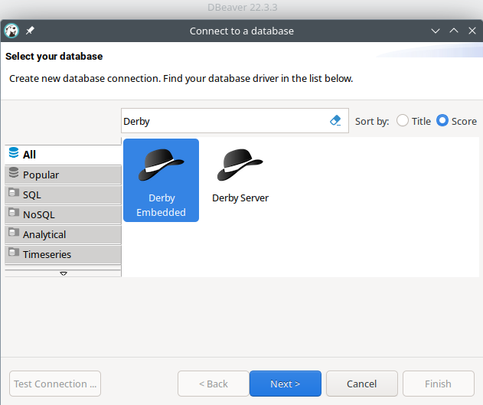This screenshot has height=405, width=483.
Task: Click the Derby Server label text
Action: 240,198
